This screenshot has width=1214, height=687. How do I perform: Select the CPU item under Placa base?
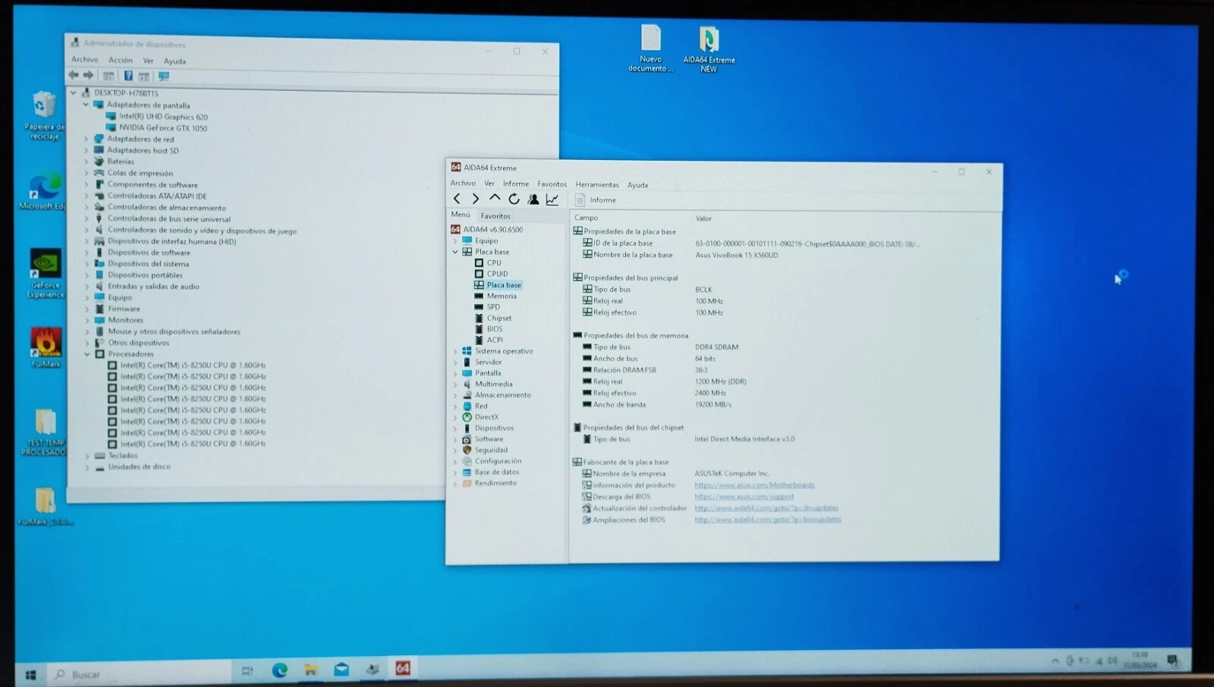pos(494,263)
